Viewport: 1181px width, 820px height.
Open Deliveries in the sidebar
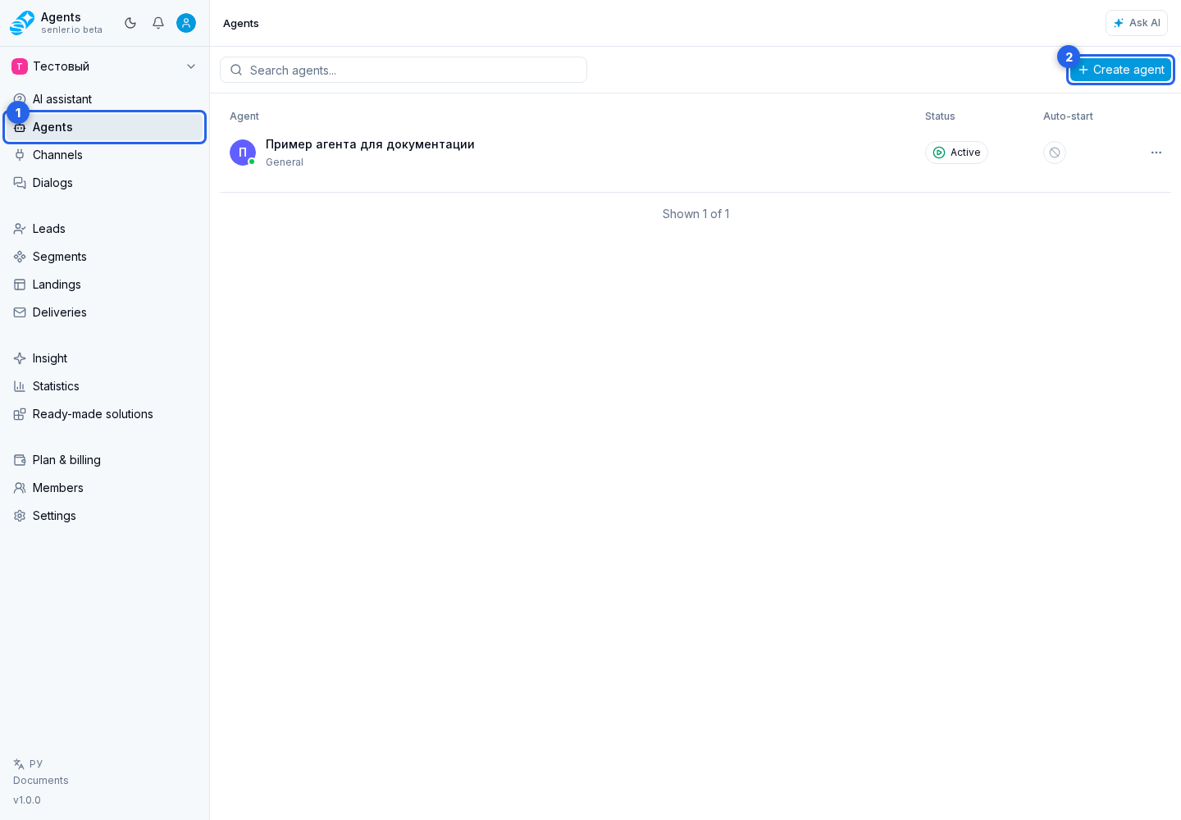click(105, 312)
